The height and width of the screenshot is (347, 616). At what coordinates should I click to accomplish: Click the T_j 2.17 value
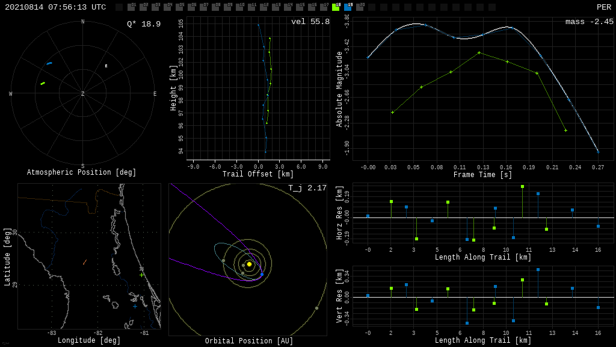307,188
